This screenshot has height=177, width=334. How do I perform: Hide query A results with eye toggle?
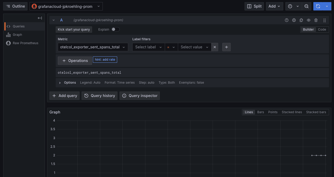(x=309, y=20)
